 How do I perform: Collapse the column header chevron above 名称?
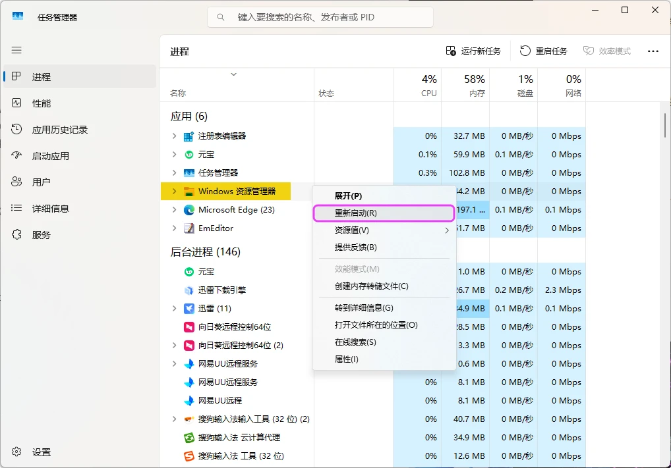(x=233, y=74)
